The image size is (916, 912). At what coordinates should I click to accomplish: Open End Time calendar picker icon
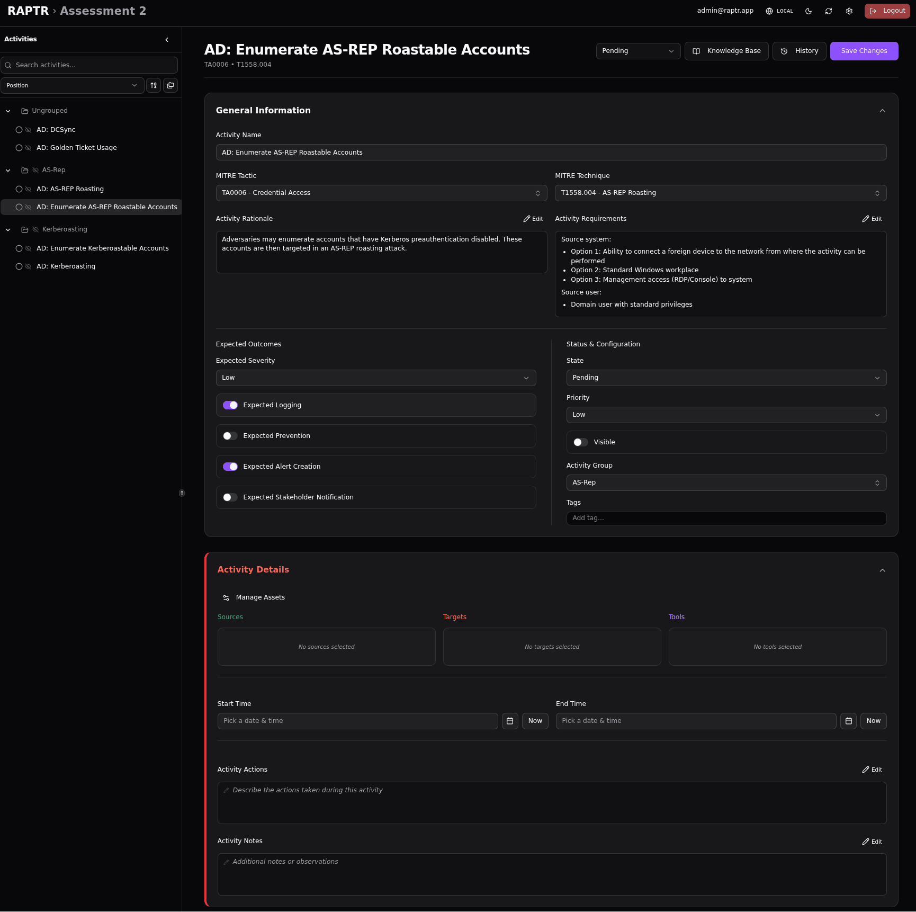(x=848, y=721)
